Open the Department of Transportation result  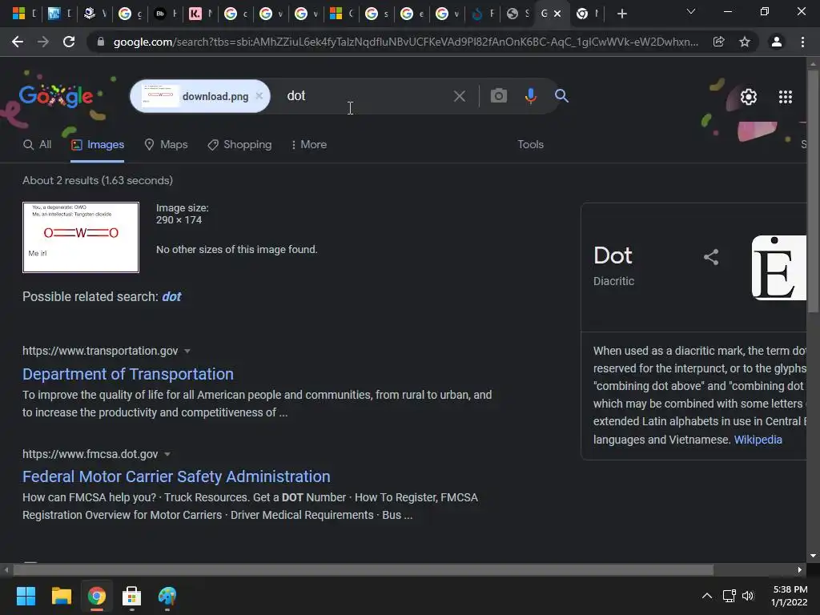[x=128, y=374]
